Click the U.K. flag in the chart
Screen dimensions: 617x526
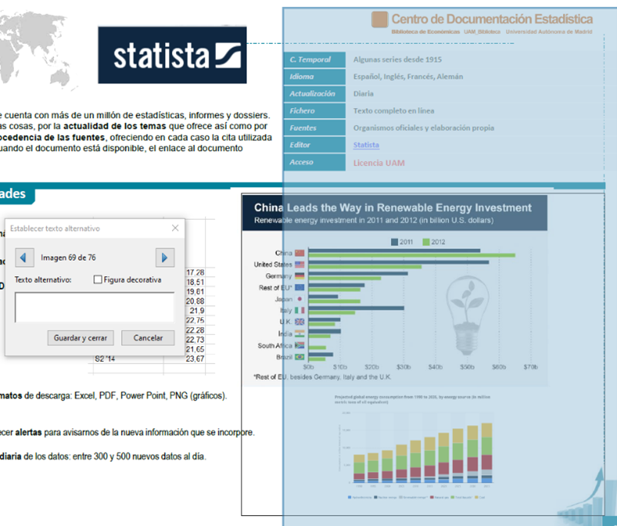coord(300,322)
